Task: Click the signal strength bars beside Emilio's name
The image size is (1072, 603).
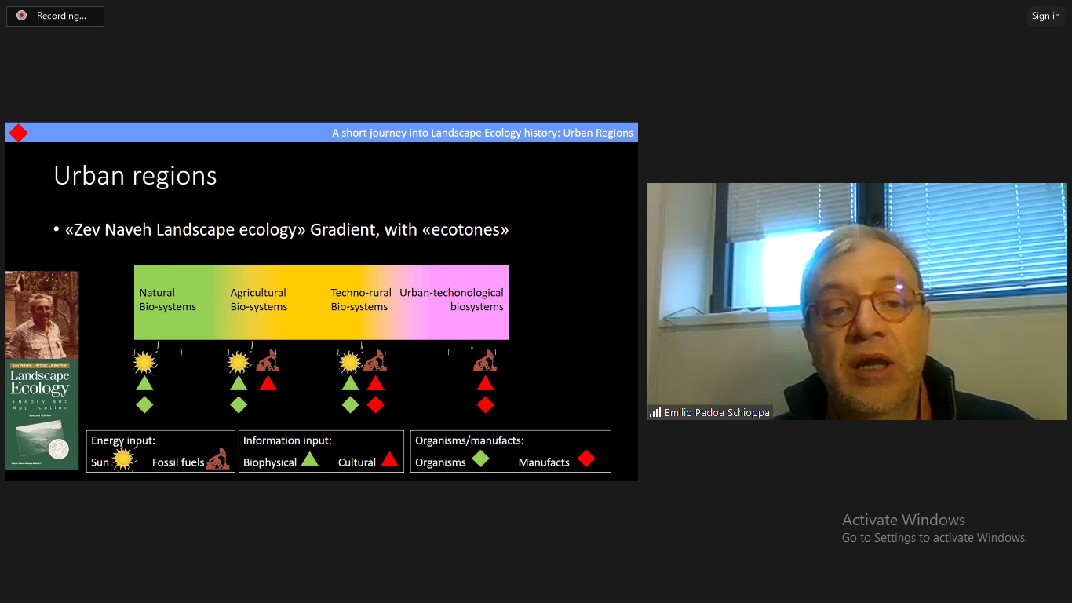Action: point(655,412)
